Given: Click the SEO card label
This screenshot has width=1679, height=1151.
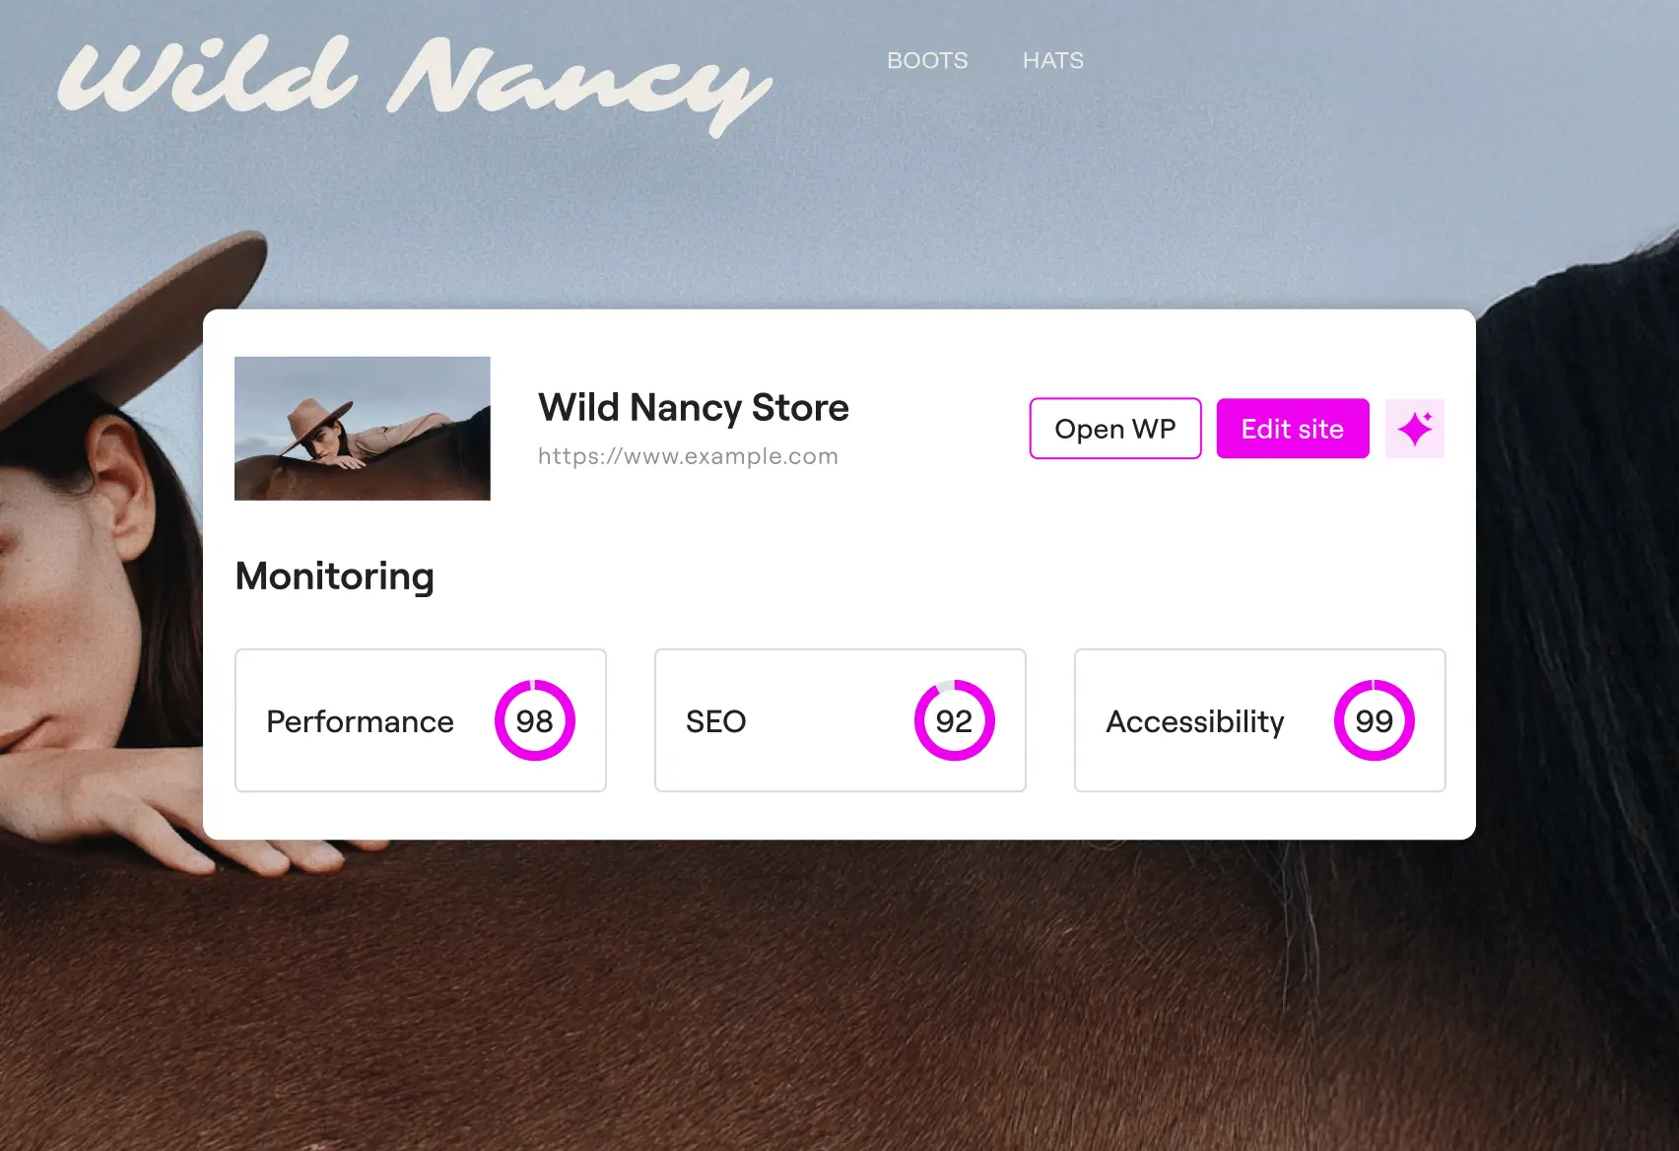Looking at the screenshot, I should point(716,721).
